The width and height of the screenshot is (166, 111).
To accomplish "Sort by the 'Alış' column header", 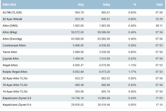I will pos(80,5).
